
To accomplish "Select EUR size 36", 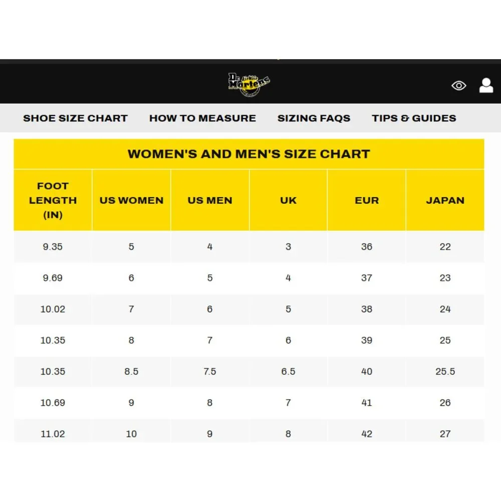I will [x=367, y=246].
